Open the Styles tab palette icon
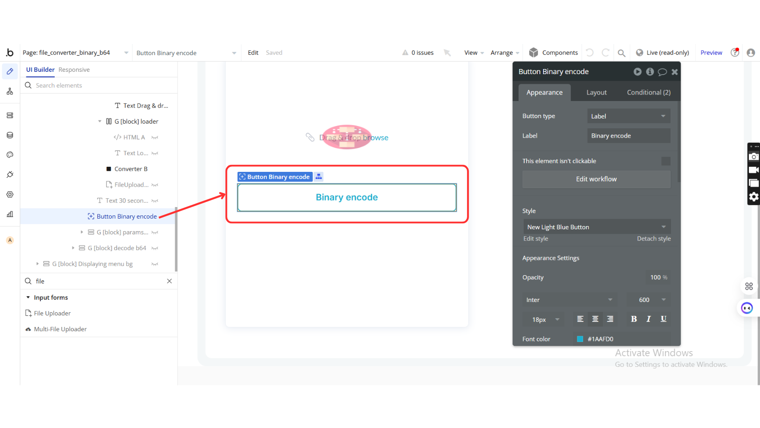The width and height of the screenshot is (760, 428). pyautogui.click(x=10, y=155)
